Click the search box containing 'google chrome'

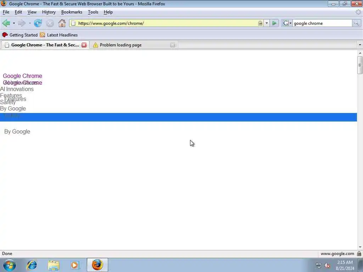[x=322, y=23]
